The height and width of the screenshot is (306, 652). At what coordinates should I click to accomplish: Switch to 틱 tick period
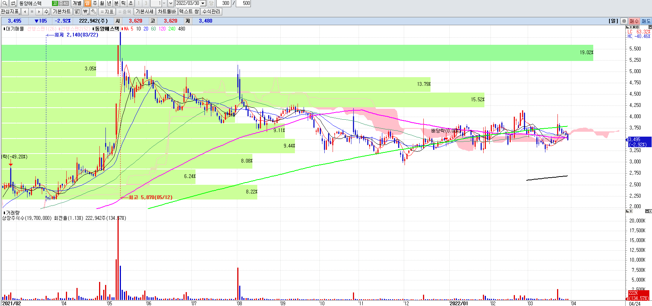tap(123, 3)
